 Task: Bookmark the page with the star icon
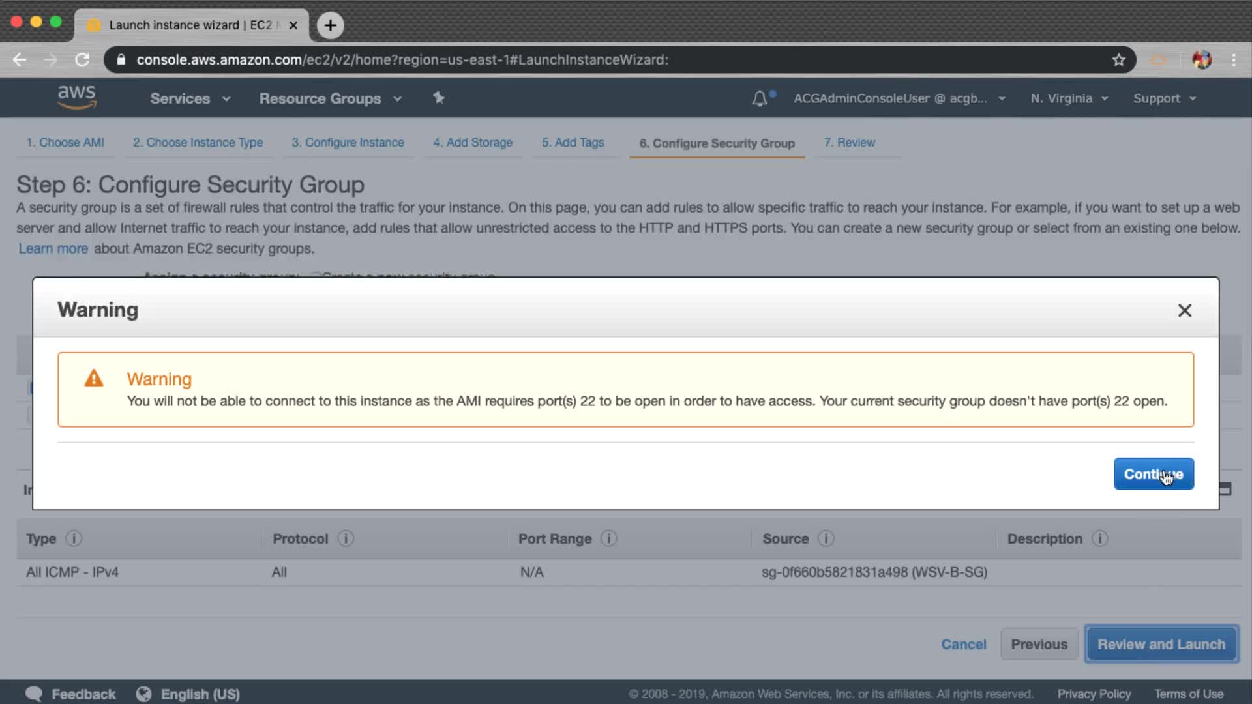[1119, 60]
